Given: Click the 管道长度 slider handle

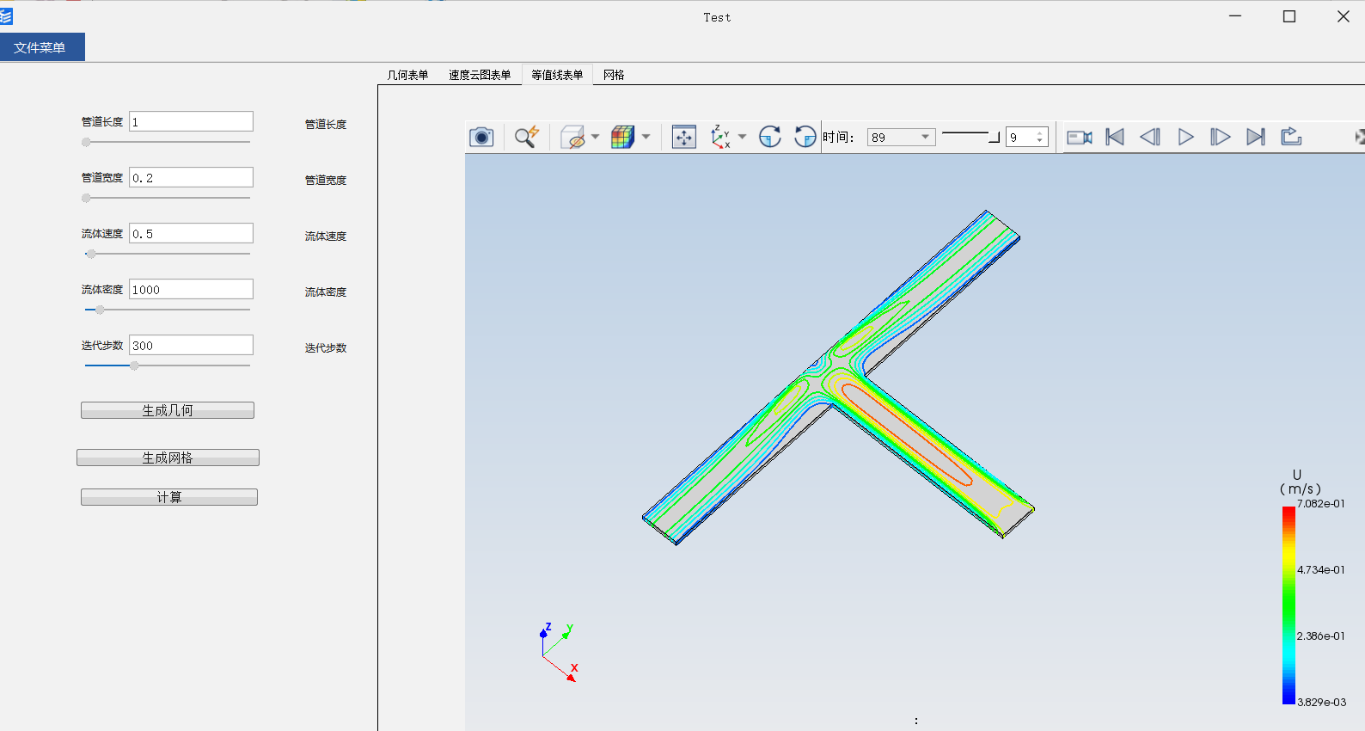Looking at the screenshot, I should pyautogui.click(x=86, y=142).
